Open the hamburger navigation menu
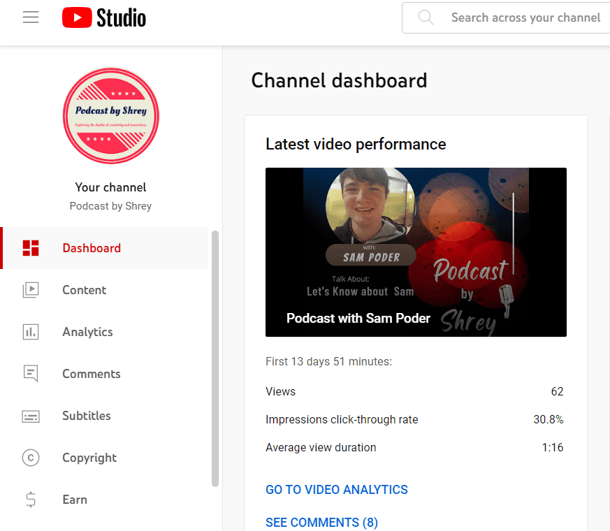 (31, 17)
